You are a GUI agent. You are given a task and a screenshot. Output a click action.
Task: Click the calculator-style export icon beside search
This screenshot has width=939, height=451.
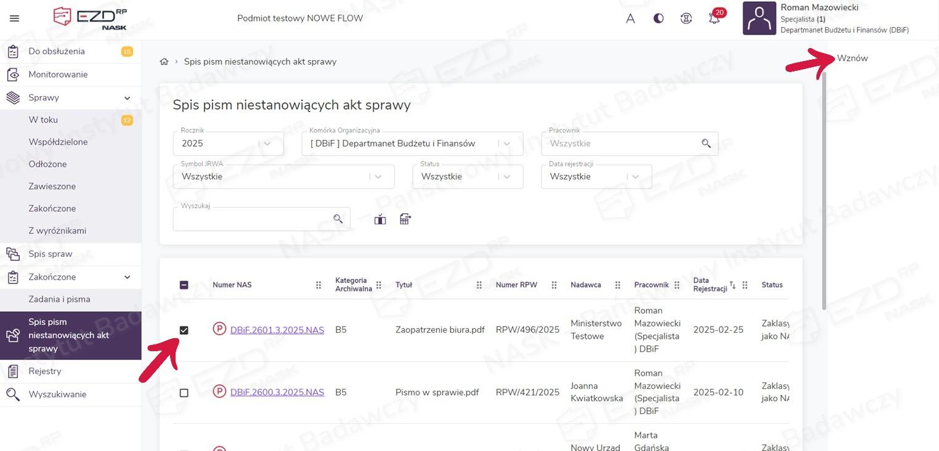click(405, 219)
